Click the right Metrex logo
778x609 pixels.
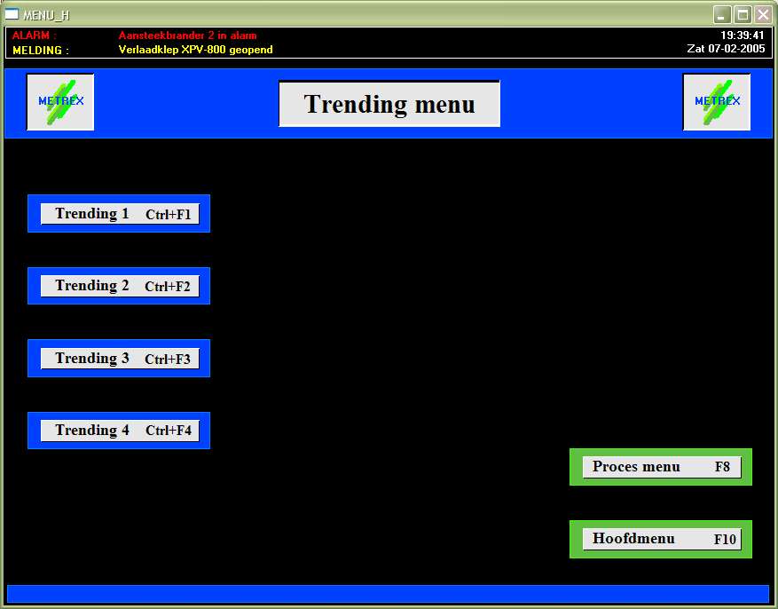(716, 101)
